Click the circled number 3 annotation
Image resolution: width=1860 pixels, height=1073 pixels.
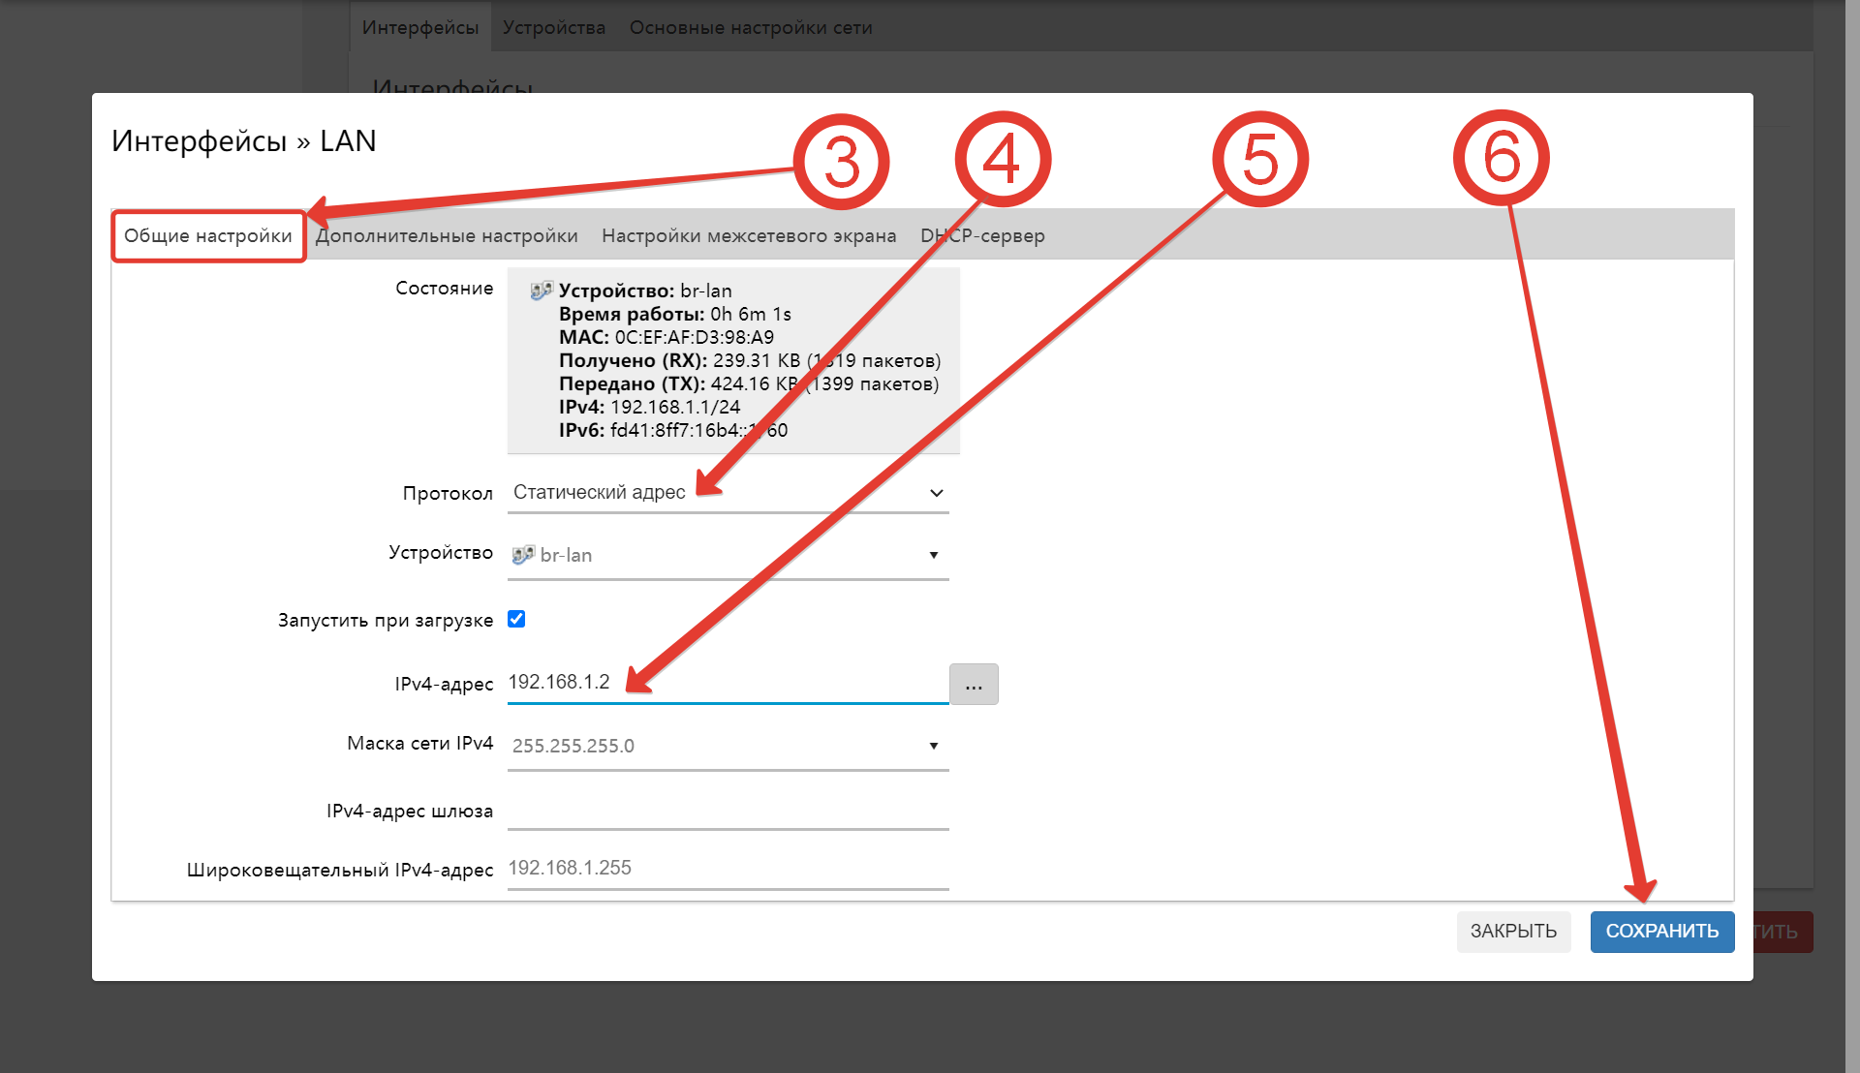841,161
